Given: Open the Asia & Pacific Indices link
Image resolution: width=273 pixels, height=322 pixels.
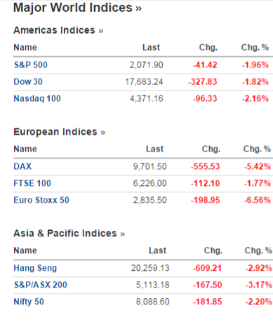Looking at the screenshot, I should (x=69, y=233).
